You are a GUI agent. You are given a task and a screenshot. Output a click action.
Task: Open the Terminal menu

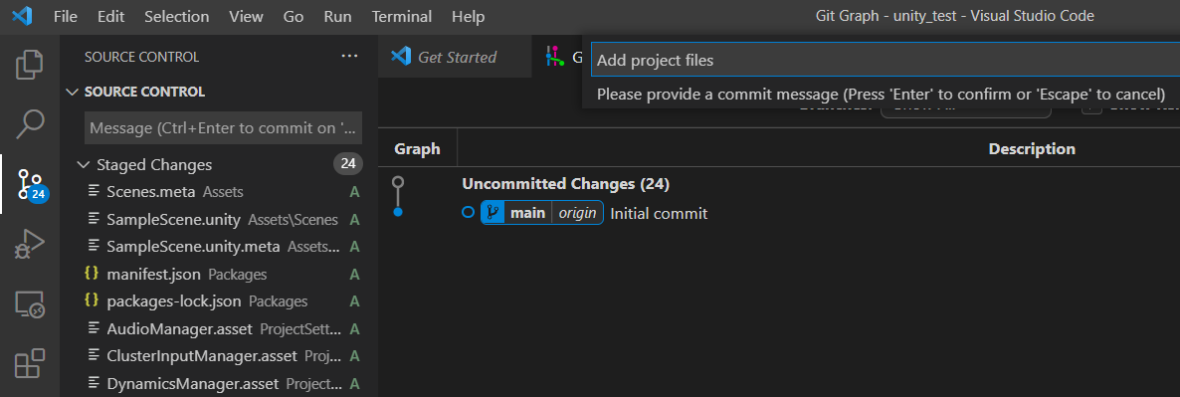click(402, 17)
